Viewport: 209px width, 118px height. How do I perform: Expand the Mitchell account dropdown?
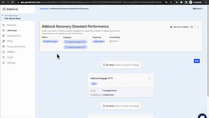coord(198,9)
